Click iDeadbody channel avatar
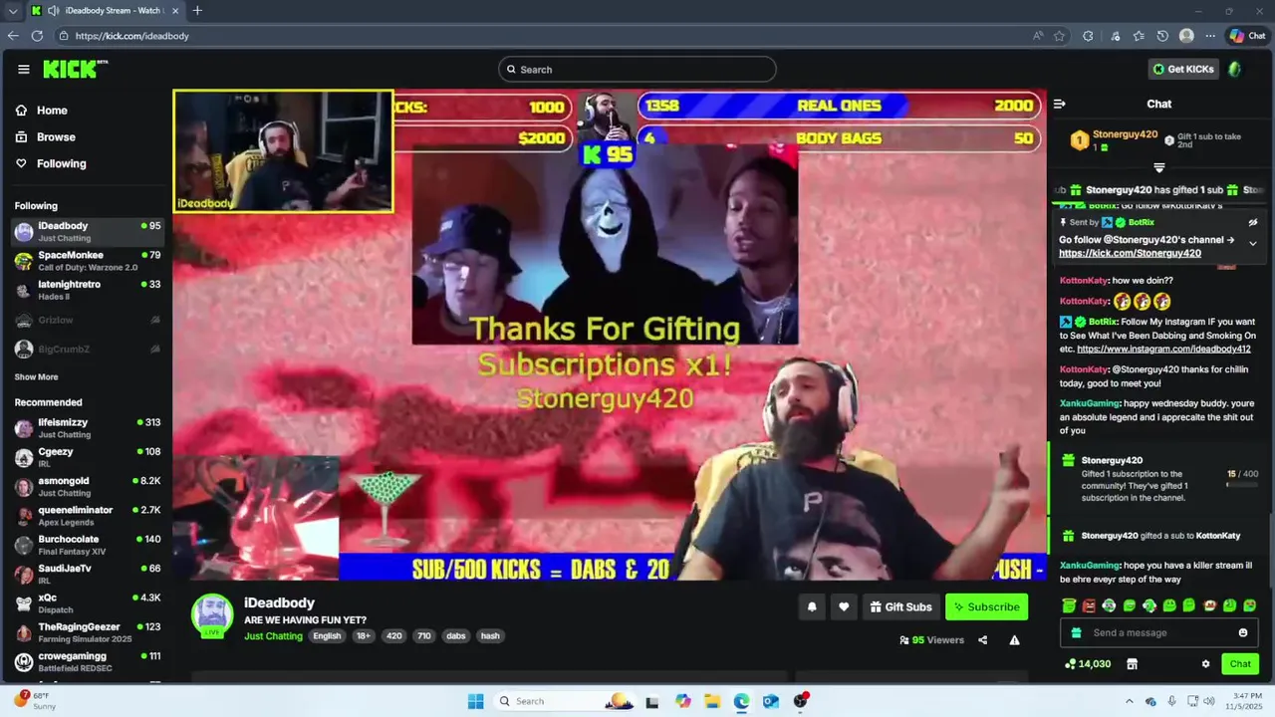 (212, 614)
